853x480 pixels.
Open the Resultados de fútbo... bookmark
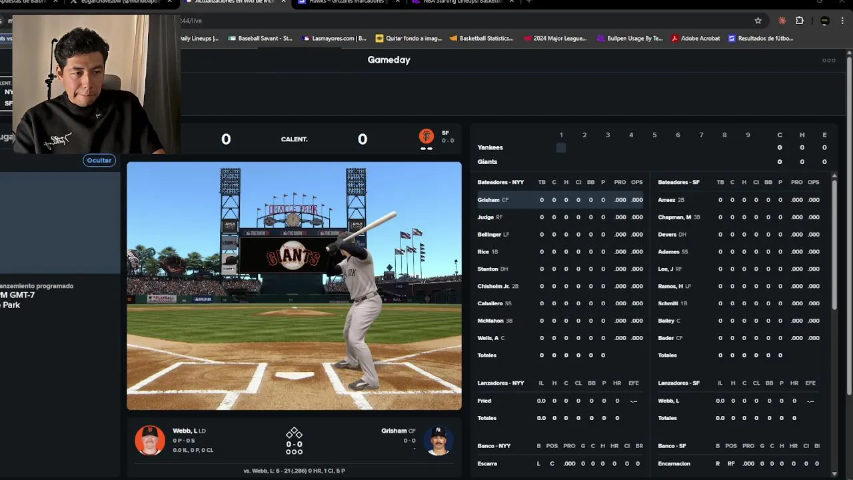tap(760, 39)
